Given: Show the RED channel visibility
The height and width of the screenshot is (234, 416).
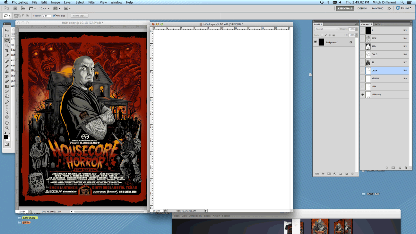Looking at the screenshot, I should click(x=362, y=46).
